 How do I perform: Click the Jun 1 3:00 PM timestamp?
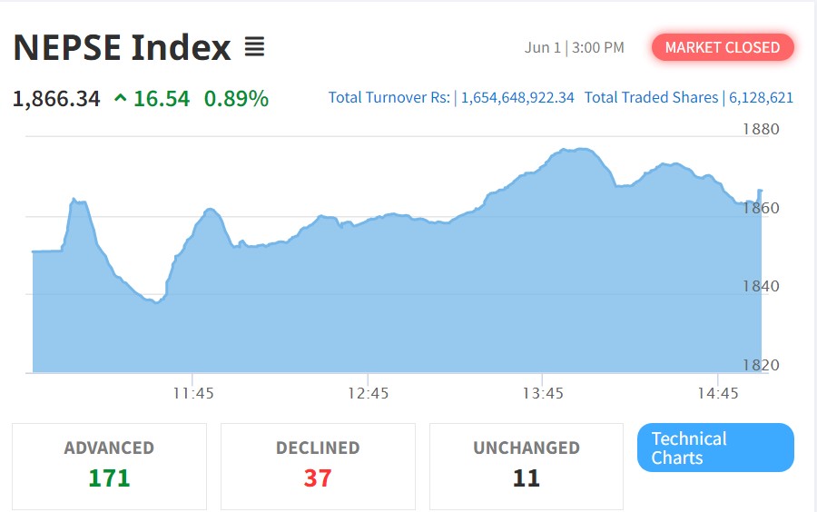point(575,47)
